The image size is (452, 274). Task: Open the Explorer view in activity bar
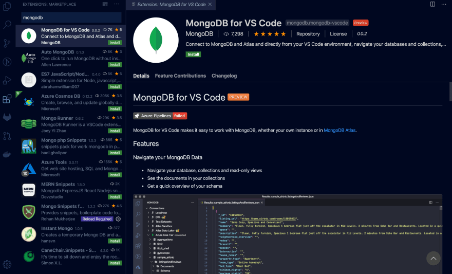7,6
